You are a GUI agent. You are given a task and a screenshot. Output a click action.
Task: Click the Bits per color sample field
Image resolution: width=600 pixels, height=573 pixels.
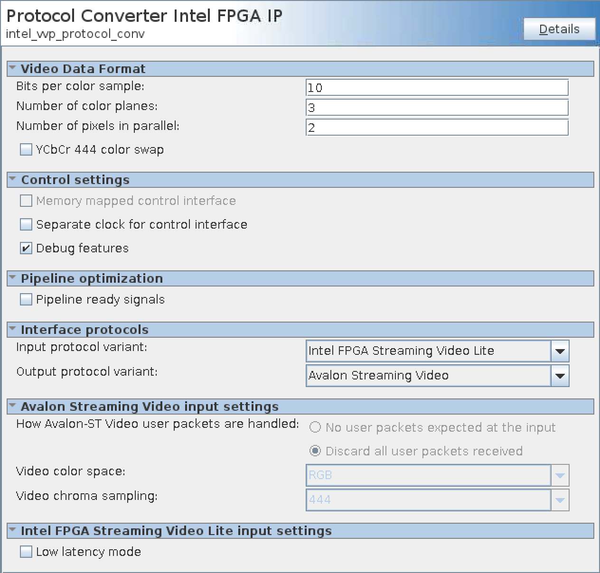pyautogui.click(x=437, y=88)
